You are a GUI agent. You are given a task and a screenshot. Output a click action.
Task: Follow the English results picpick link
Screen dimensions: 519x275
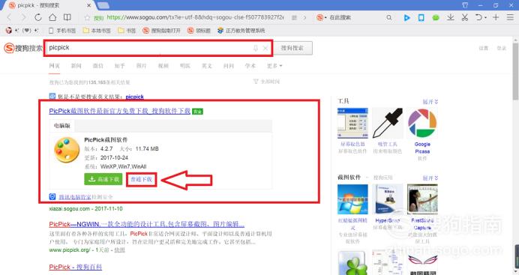point(135,97)
